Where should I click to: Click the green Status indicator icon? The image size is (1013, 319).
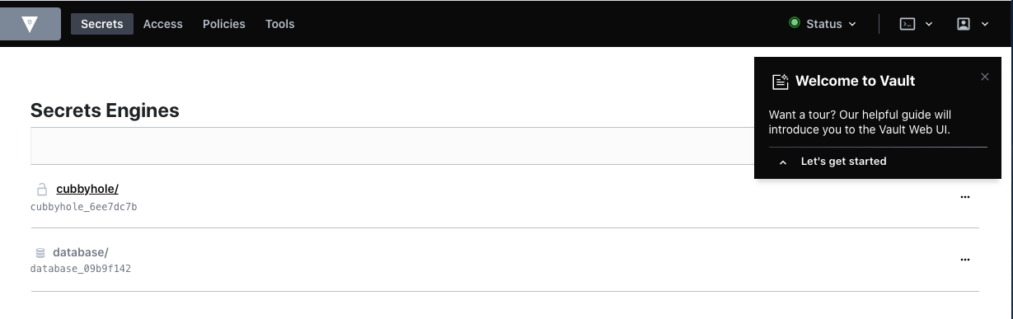795,23
